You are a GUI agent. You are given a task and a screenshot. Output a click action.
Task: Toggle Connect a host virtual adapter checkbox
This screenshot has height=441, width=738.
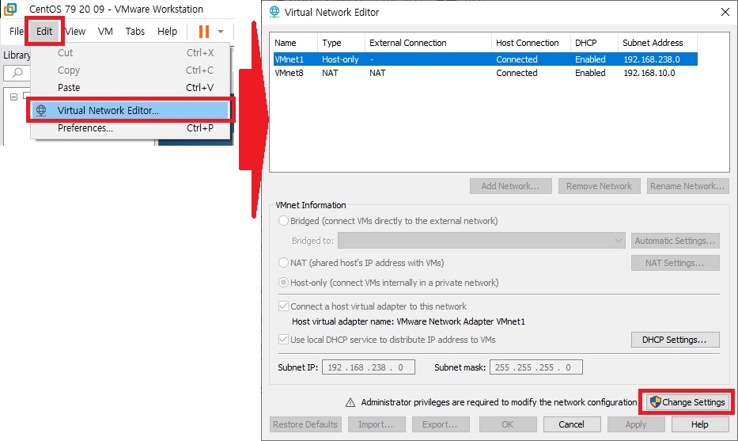tap(283, 306)
